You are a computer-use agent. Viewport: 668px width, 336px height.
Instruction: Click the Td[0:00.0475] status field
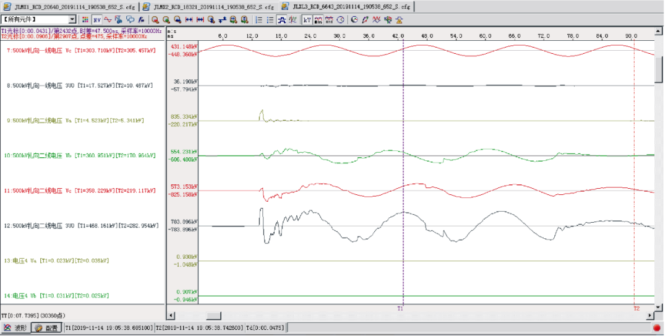[265, 328]
